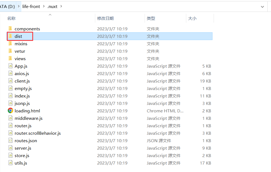Click the components folder icon
The image size is (271, 172).
tap(10, 29)
